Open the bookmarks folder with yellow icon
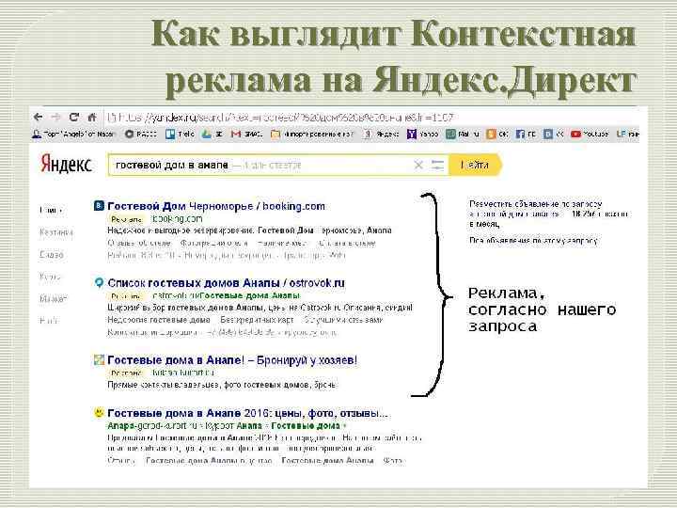 point(312,135)
